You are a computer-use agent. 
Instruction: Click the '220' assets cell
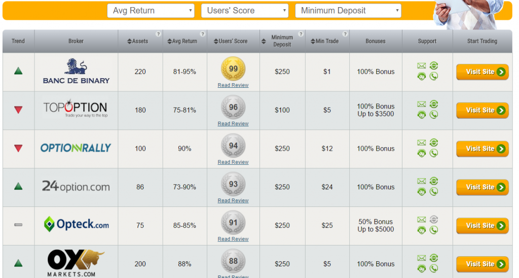tap(140, 72)
